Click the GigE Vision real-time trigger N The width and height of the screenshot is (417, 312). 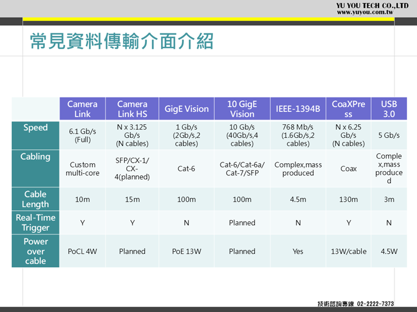187,223
